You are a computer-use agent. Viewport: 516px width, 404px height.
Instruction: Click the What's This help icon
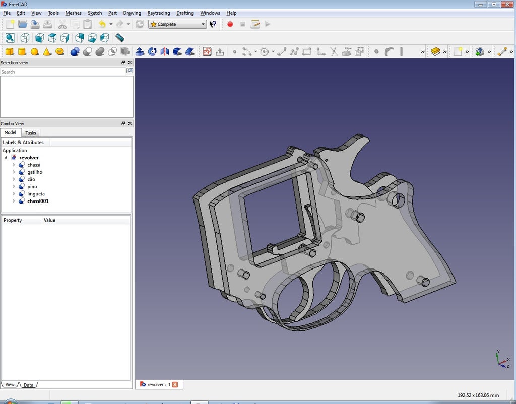coord(213,24)
